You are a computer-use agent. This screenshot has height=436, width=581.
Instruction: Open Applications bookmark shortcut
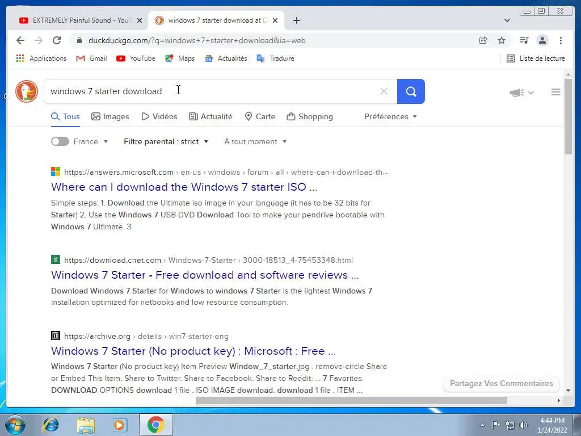41,58
